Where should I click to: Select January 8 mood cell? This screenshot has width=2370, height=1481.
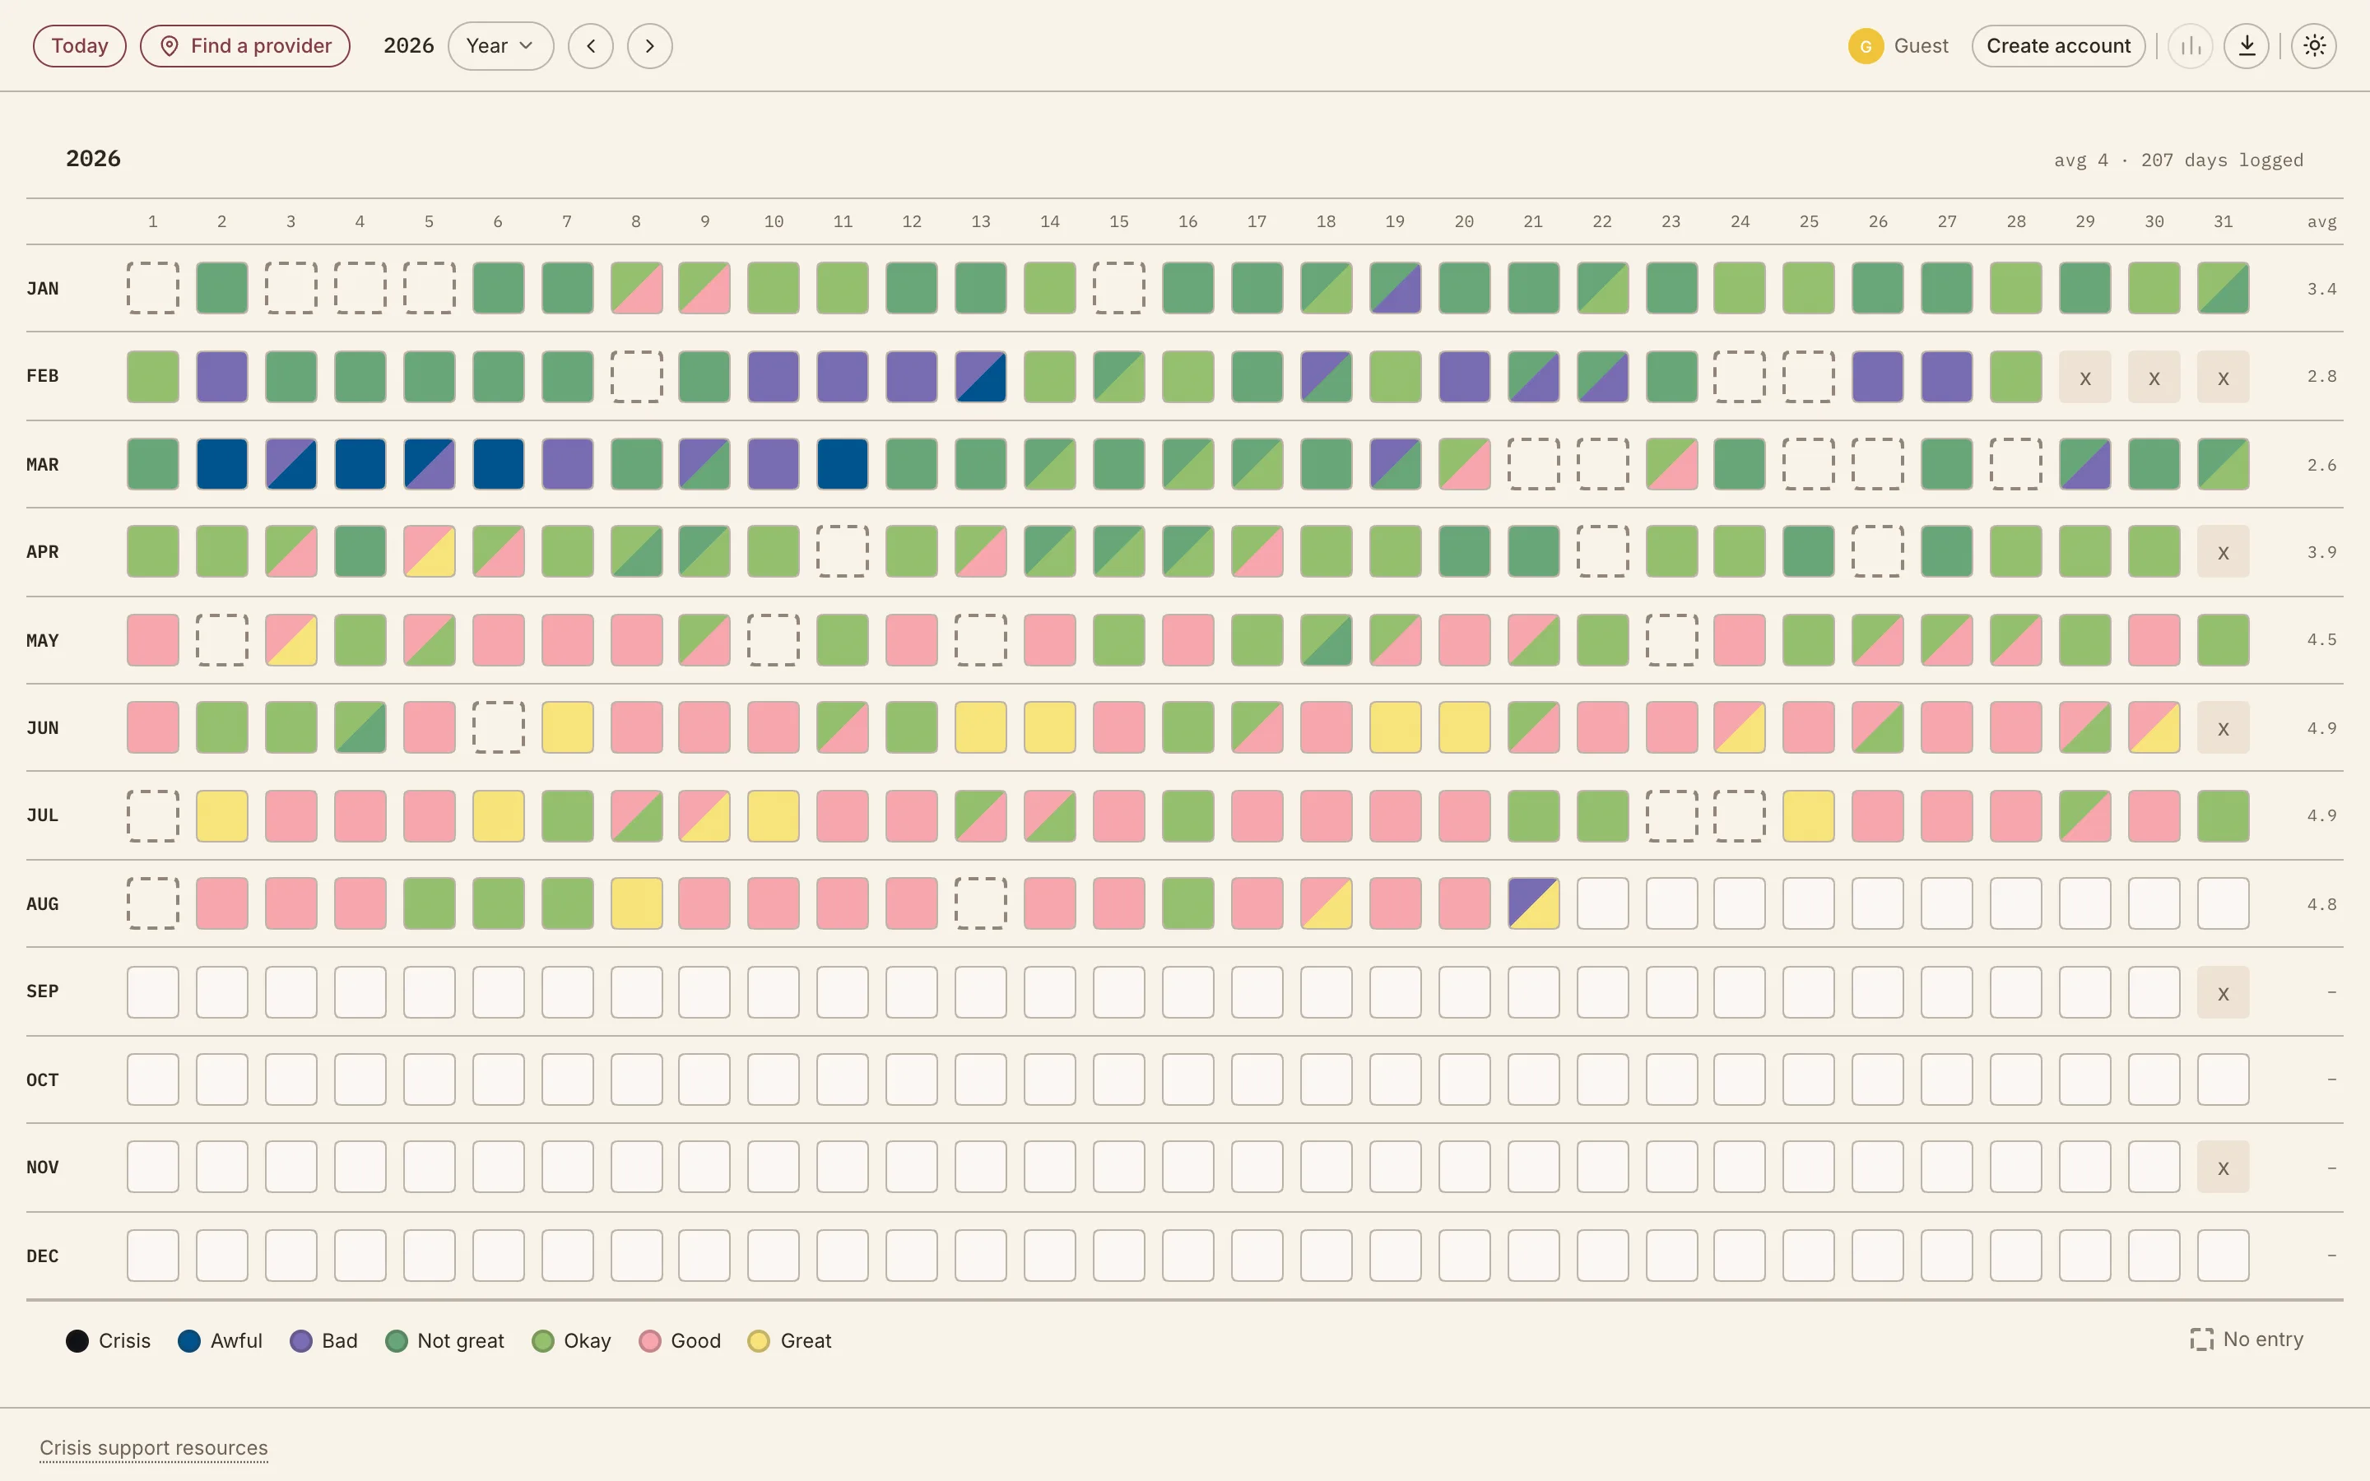click(637, 288)
